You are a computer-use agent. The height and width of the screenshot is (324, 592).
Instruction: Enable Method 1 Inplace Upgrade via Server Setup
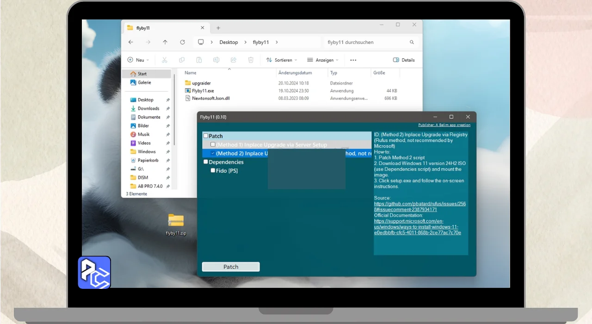click(213, 144)
